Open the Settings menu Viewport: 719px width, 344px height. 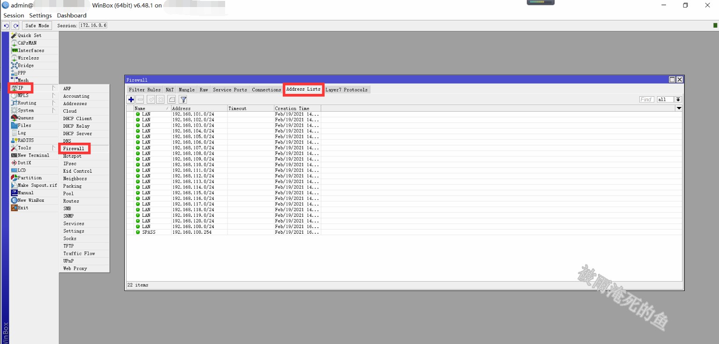(x=40, y=15)
